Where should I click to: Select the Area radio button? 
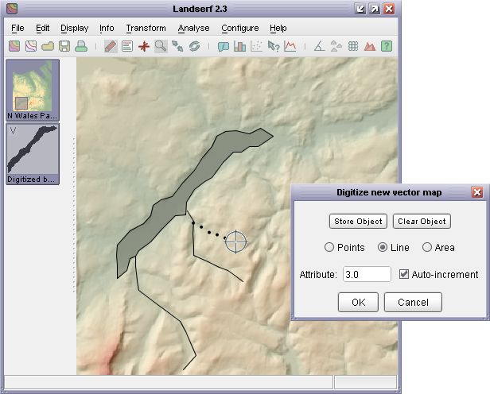427,247
